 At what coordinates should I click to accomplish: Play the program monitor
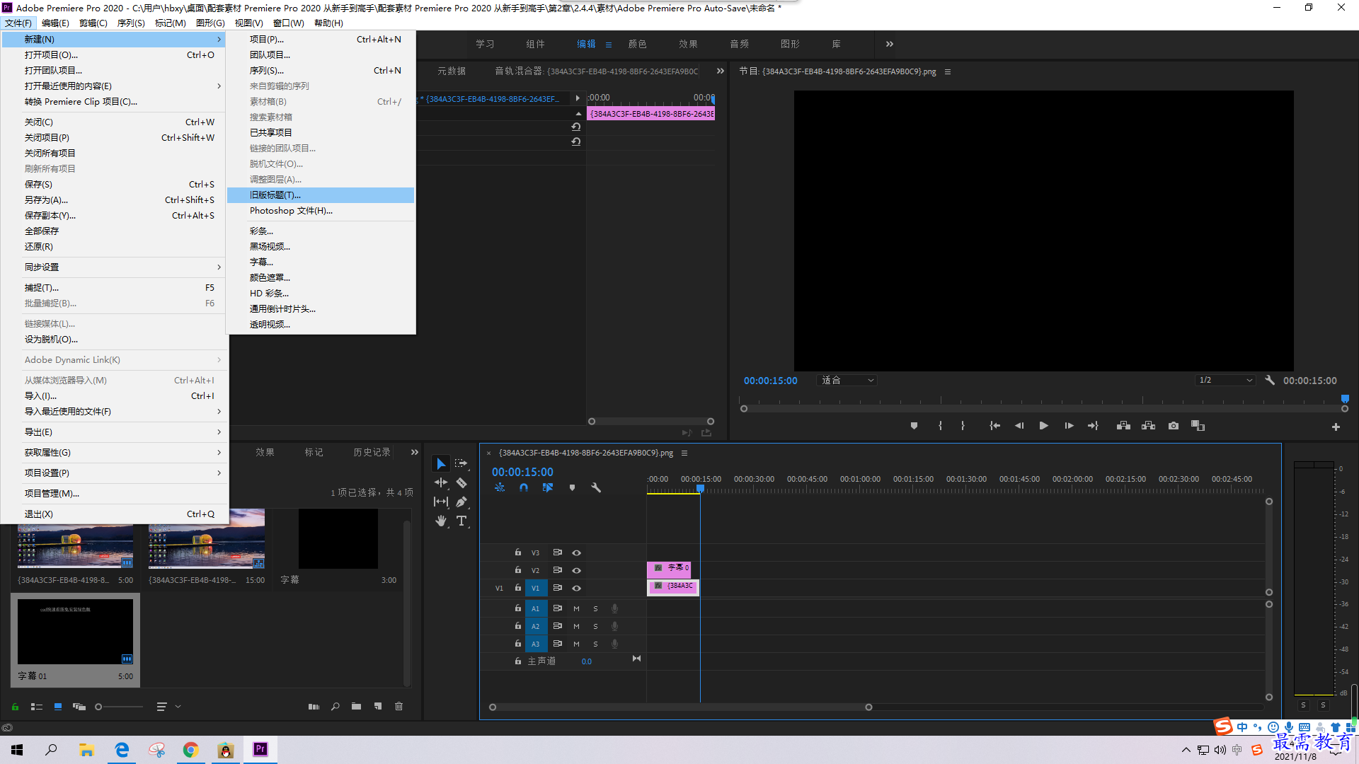[x=1043, y=426]
